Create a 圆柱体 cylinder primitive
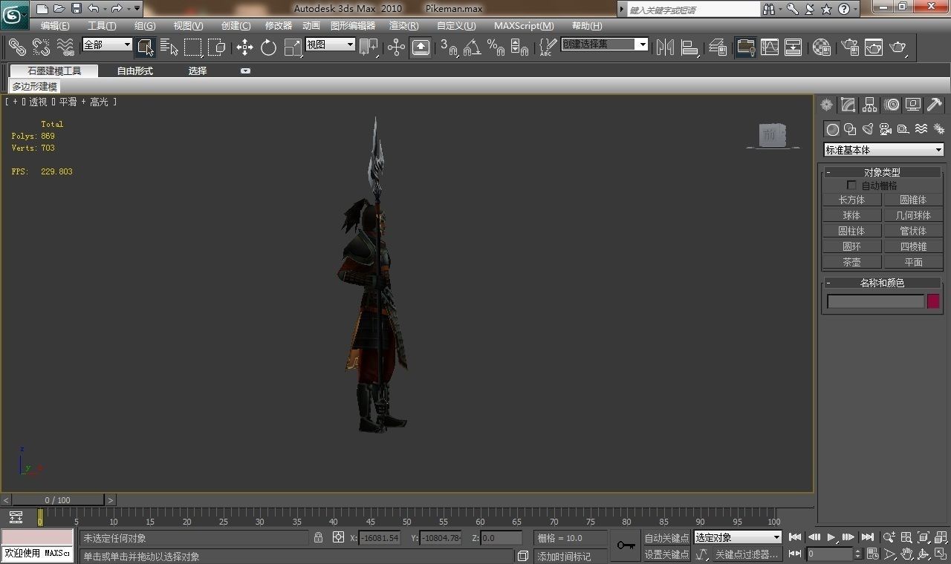The image size is (951, 564). point(851,231)
